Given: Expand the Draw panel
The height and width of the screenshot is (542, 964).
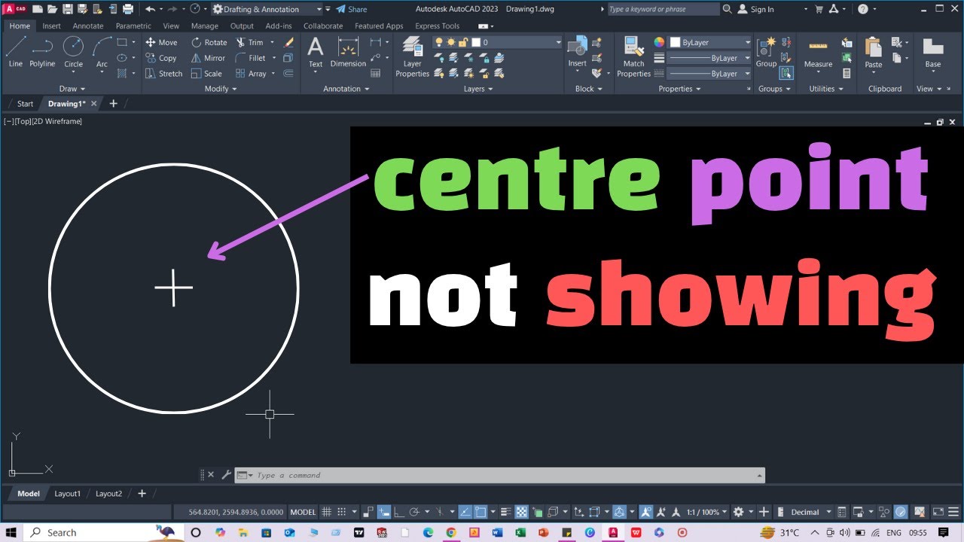Looking at the screenshot, I should tap(72, 89).
